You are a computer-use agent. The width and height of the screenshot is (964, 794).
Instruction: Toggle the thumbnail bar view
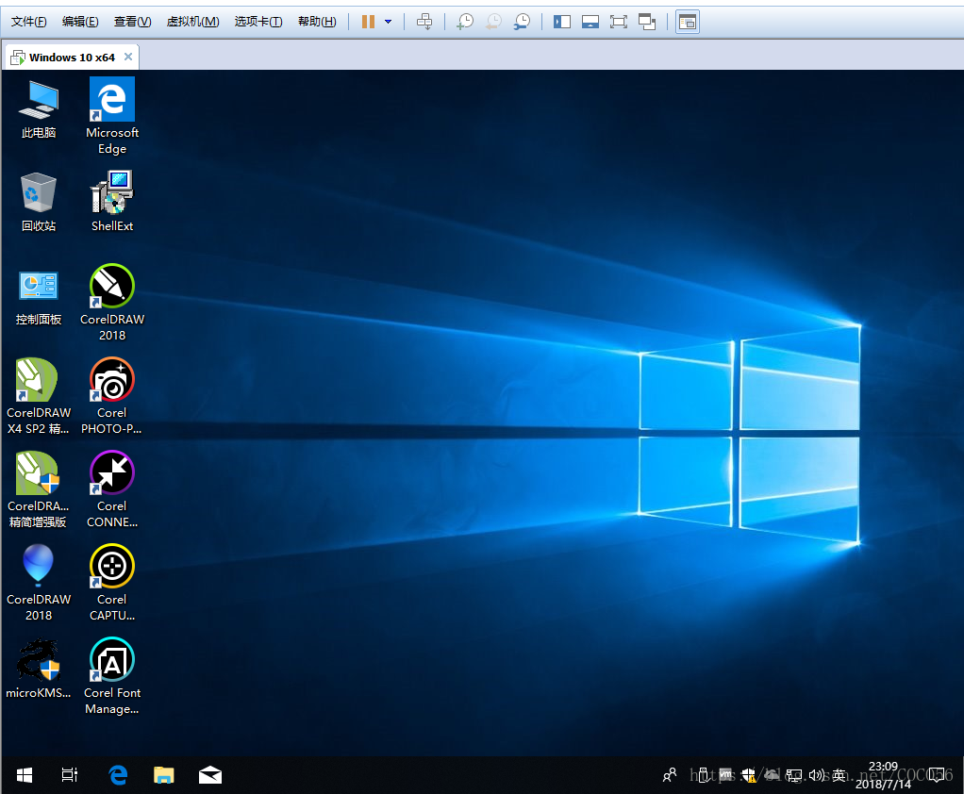(x=590, y=22)
